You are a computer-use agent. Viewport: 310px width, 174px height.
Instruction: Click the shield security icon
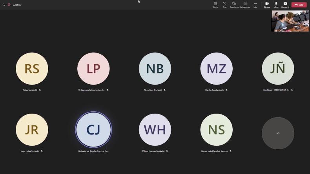pyautogui.click(x=4, y=5)
